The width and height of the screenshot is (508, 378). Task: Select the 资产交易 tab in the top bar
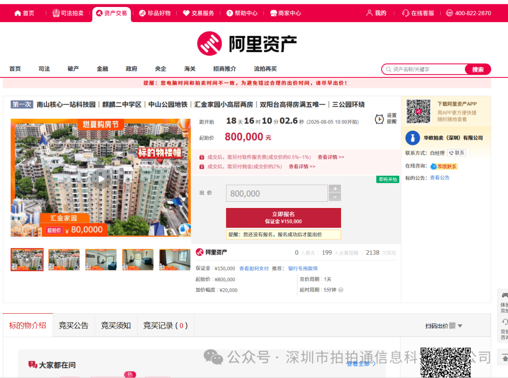coord(112,13)
